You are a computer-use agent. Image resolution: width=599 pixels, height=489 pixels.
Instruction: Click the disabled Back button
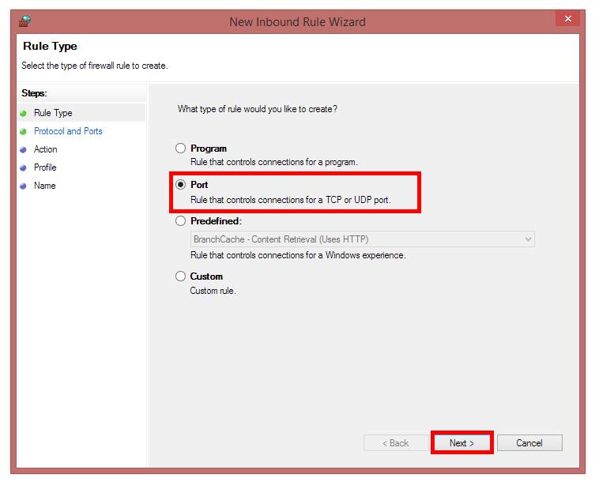[396, 442]
